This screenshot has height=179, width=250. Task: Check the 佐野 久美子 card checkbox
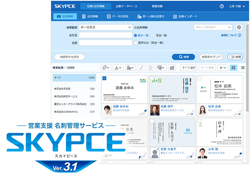pos(152,121)
